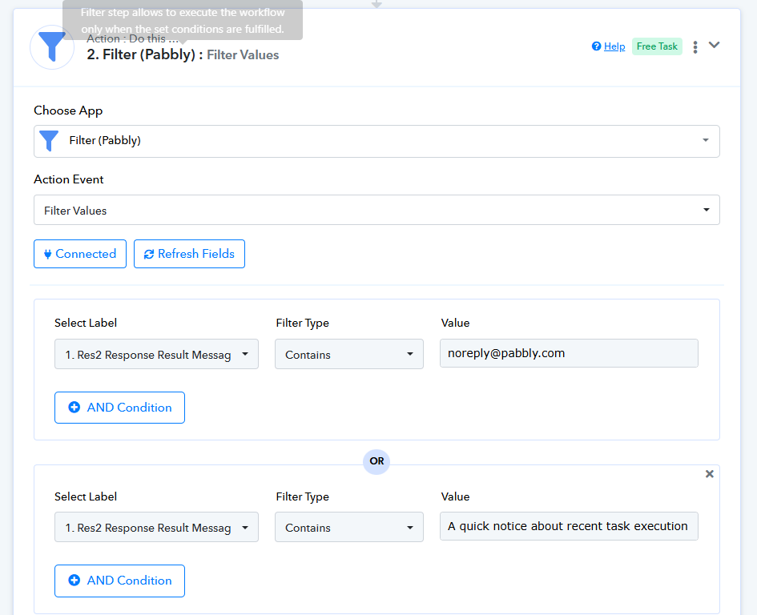757x615 pixels.
Task: Click Value field with quick notice text
Action: coord(569,526)
